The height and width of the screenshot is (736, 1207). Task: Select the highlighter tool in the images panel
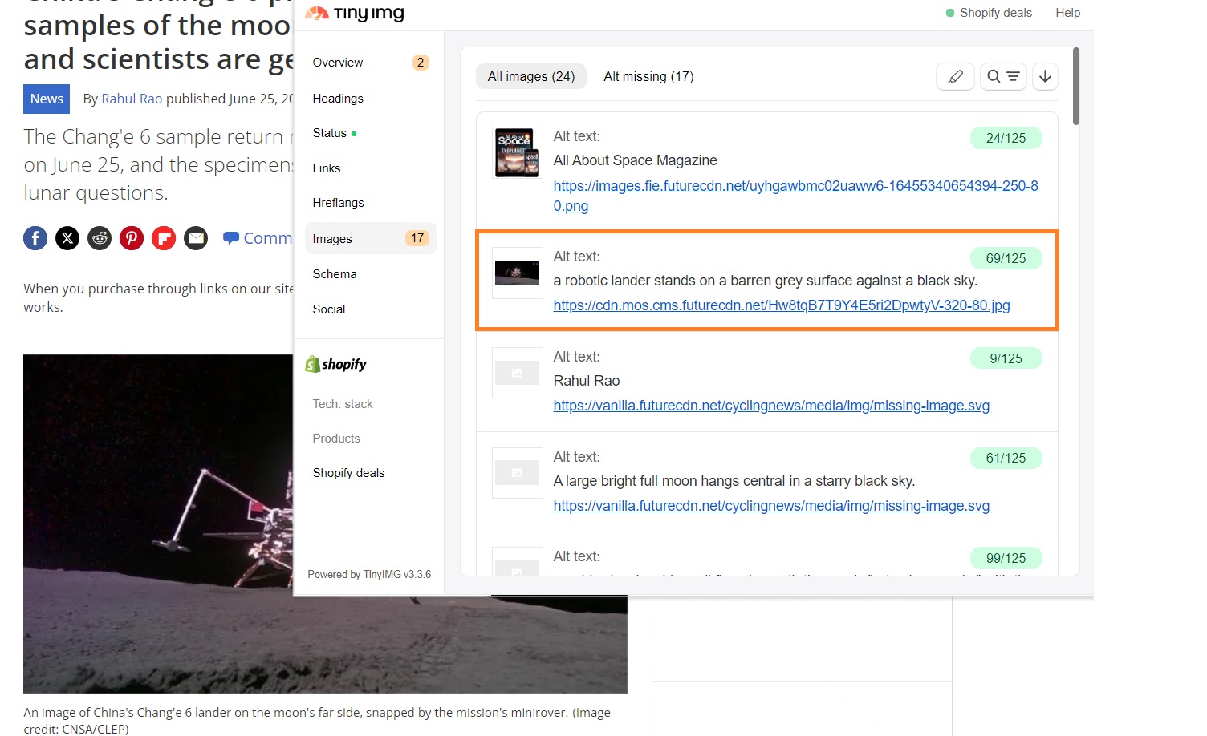[x=954, y=76]
